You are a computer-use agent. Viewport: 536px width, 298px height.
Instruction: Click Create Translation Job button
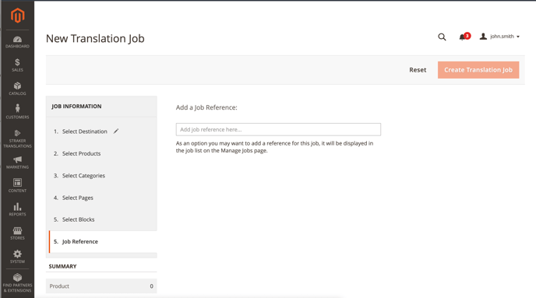pyautogui.click(x=478, y=70)
